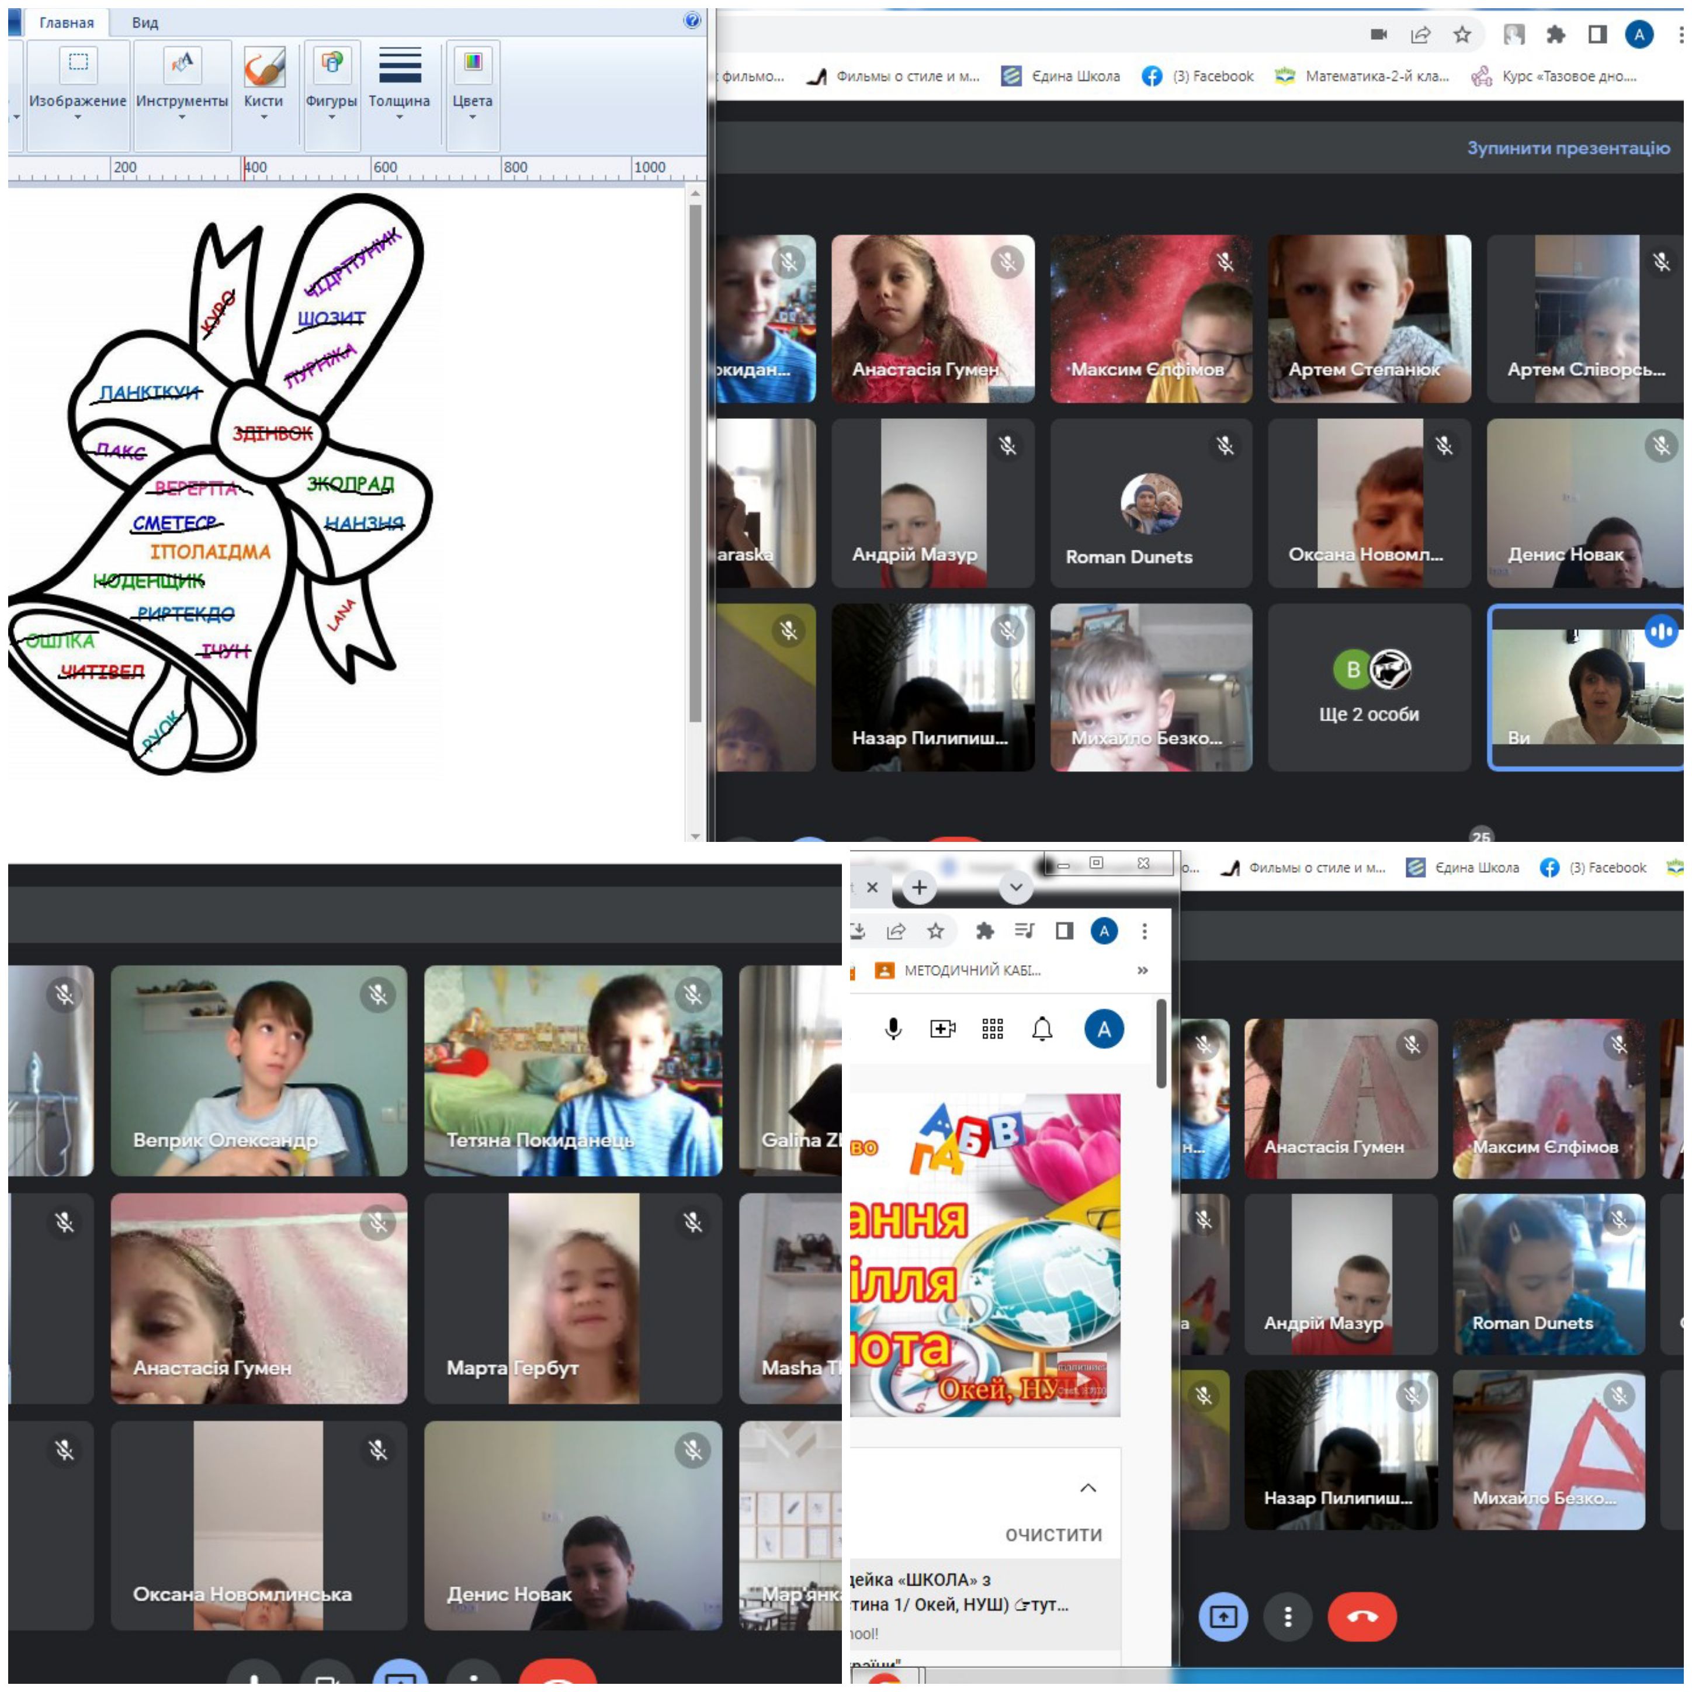This screenshot has height=1692, width=1692.
Task: Click the YouTube create video icon
Action: tap(942, 1028)
